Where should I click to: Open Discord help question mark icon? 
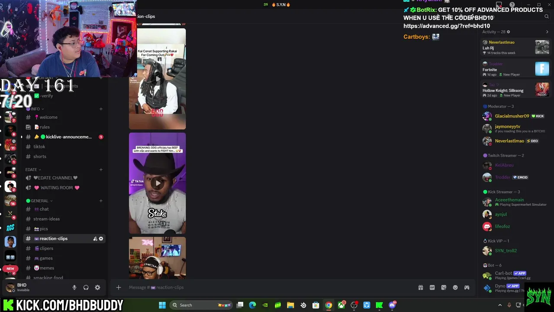coord(512,5)
